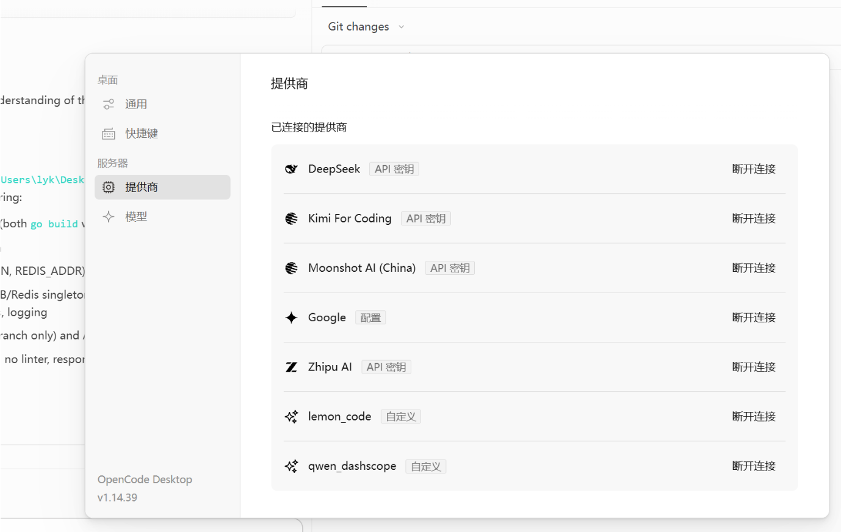This screenshot has height=532, width=841.
Task: Open the 通用 general settings page
Action: coord(162,104)
